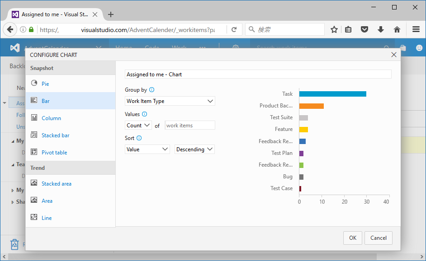426x261 pixels.
Task: Expand the Shared queries tree node
Action: [x=13, y=202]
